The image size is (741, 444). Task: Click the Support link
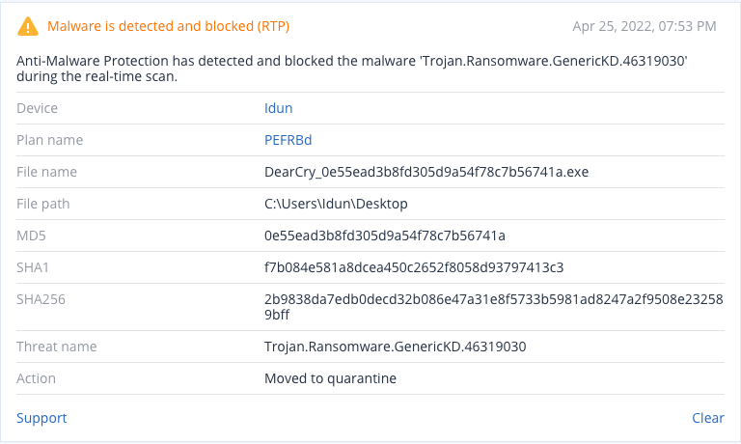[x=41, y=418]
